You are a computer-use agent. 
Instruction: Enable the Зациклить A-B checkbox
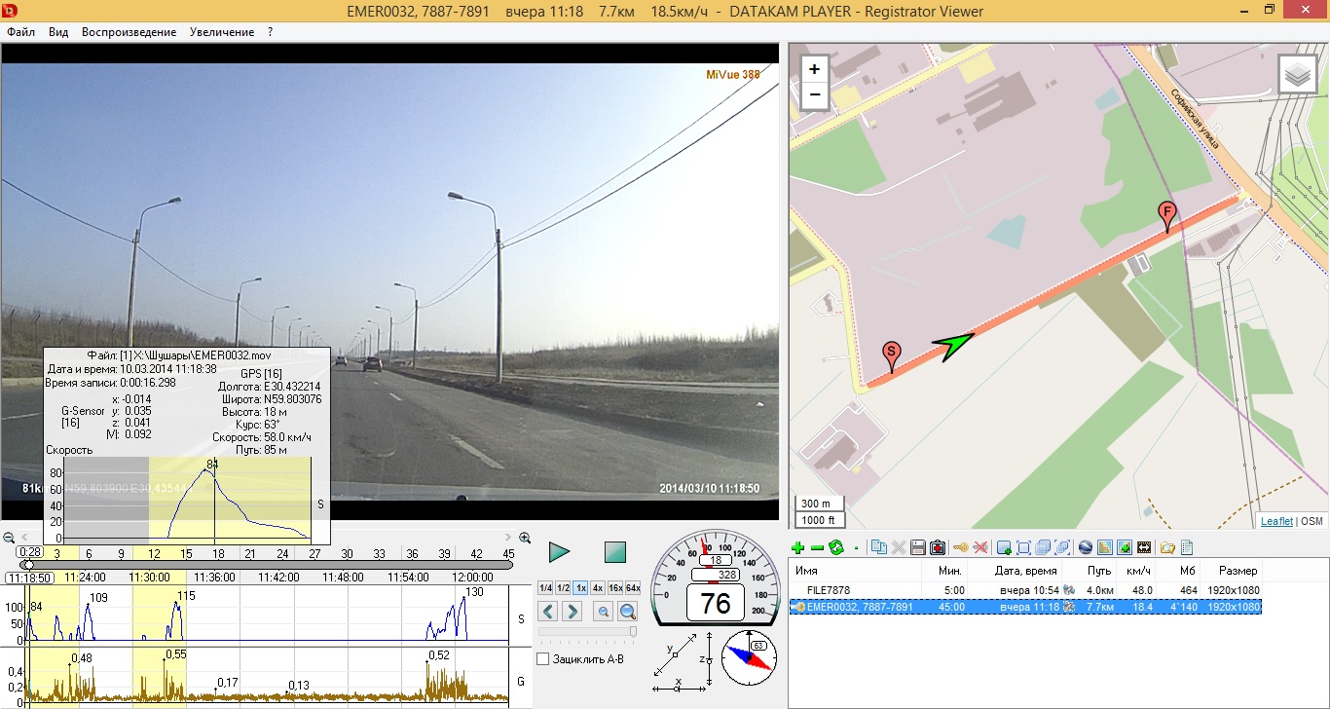click(542, 659)
